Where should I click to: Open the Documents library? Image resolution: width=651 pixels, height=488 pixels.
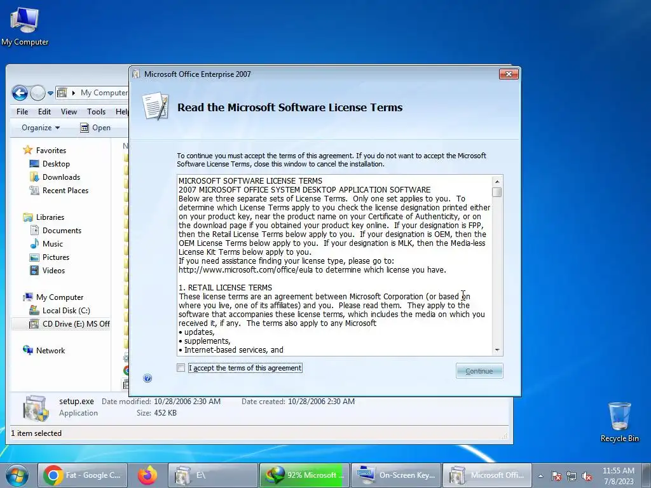62,230
